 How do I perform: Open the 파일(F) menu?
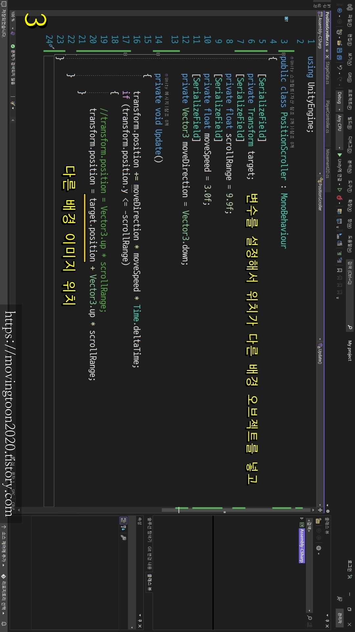(x=349, y=21)
